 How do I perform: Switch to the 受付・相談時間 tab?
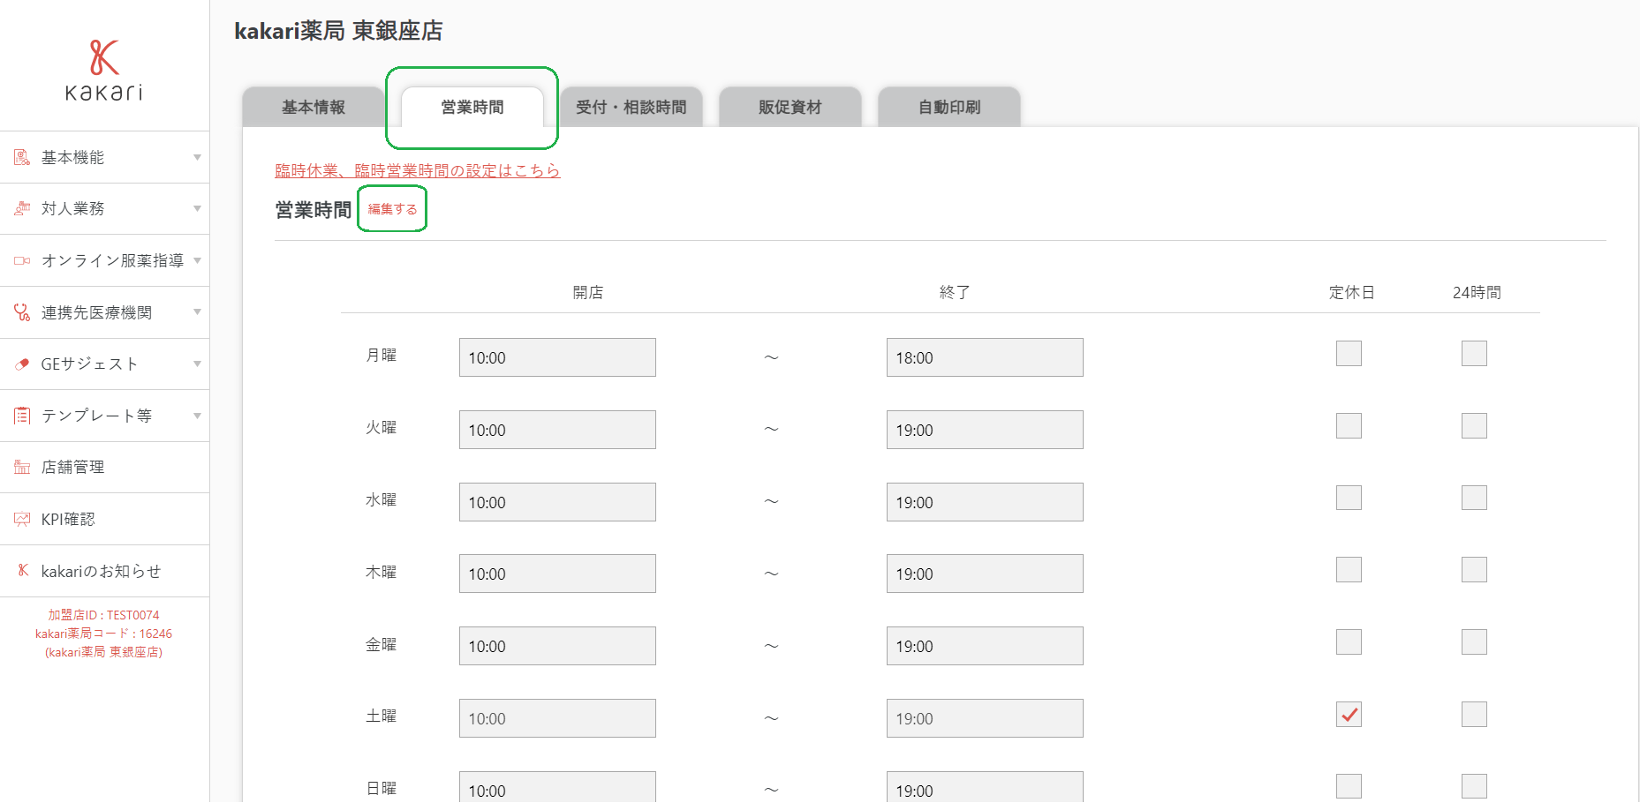coord(631,107)
